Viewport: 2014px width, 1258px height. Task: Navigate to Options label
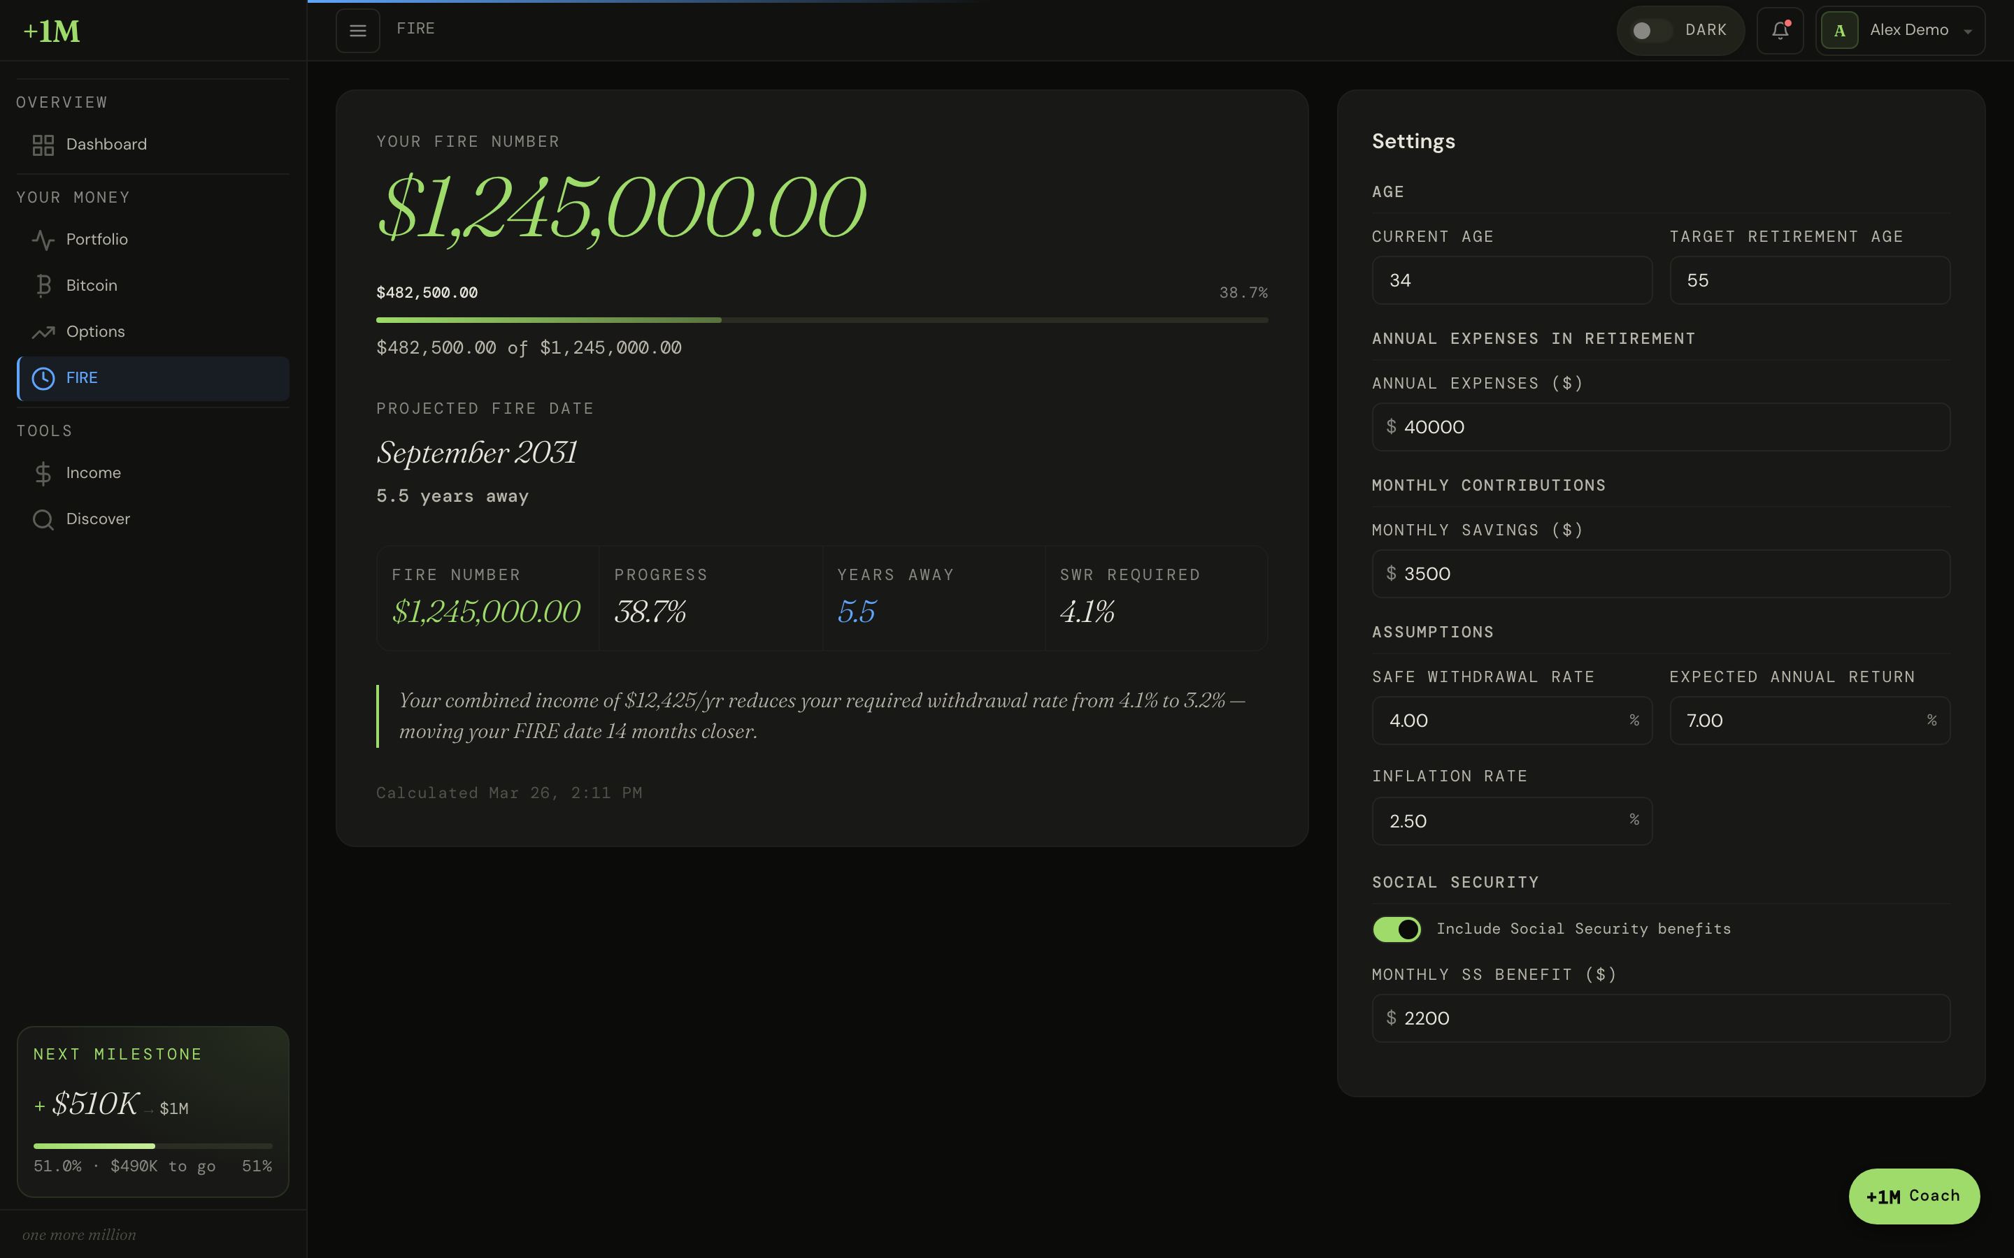coord(95,331)
